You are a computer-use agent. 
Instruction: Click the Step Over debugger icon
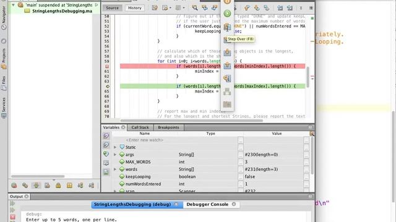pos(227,27)
